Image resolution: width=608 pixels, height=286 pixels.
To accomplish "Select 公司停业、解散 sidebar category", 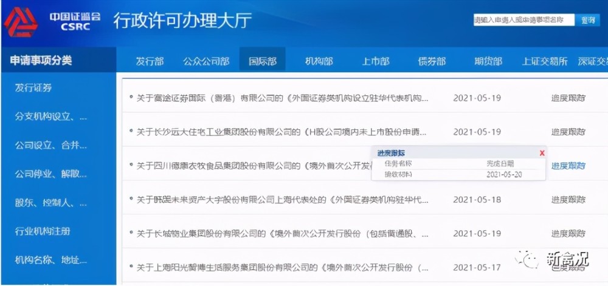I will [51, 174].
